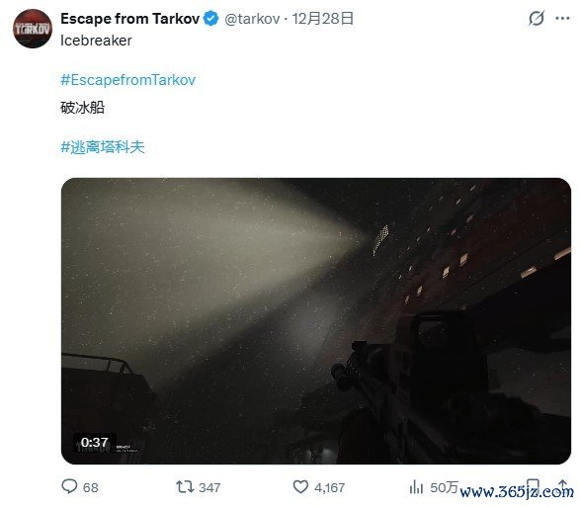Image resolution: width=581 pixels, height=507 pixels.
Task: Open the #逃离塔科夫 hashtag link
Action: [x=103, y=147]
